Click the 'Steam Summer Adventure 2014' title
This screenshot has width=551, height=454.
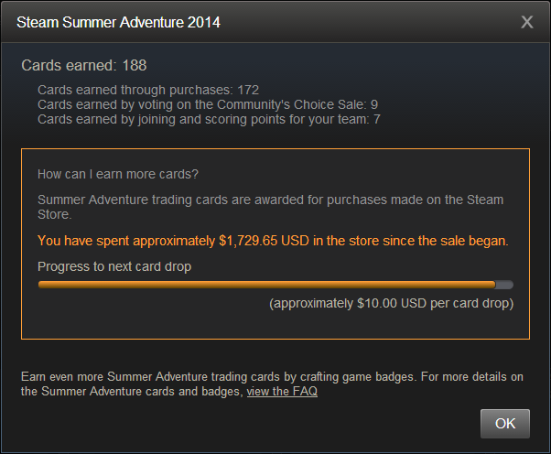[x=118, y=21]
